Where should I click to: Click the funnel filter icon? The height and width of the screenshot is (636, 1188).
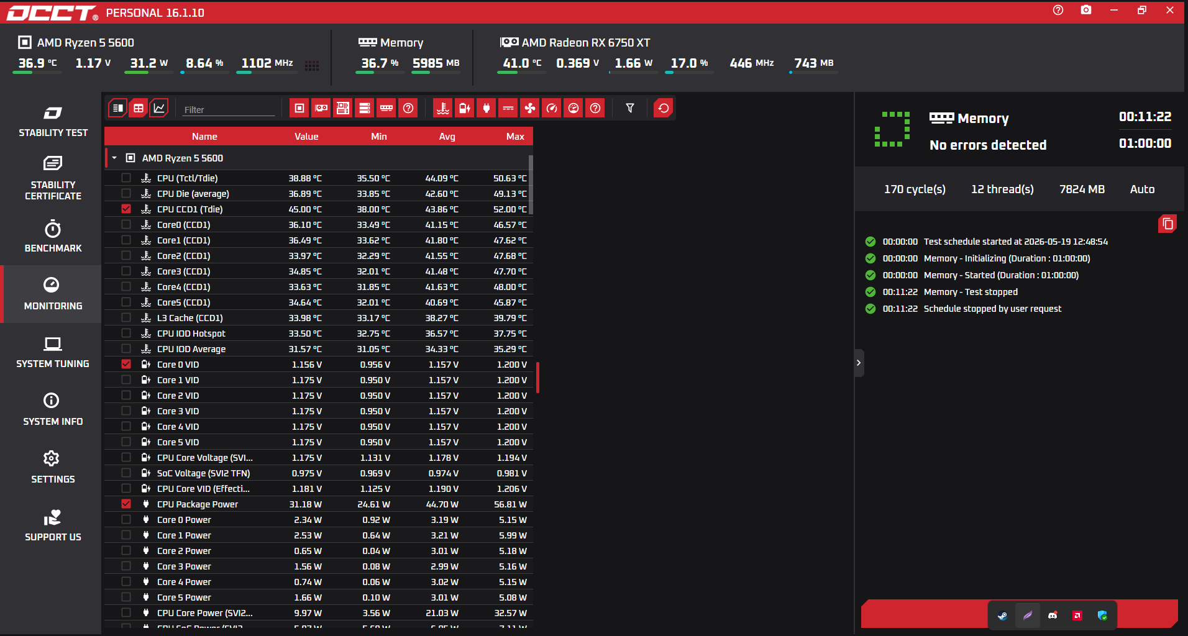pos(630,108)
